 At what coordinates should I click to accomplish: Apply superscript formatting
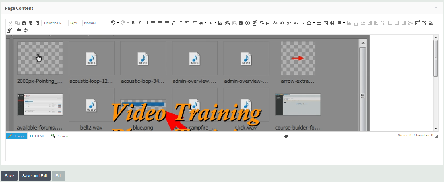pos(288,23)
